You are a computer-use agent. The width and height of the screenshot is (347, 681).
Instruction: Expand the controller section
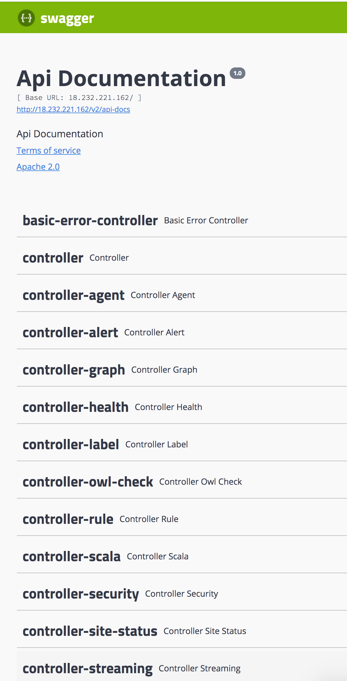[x=53, y=258]
